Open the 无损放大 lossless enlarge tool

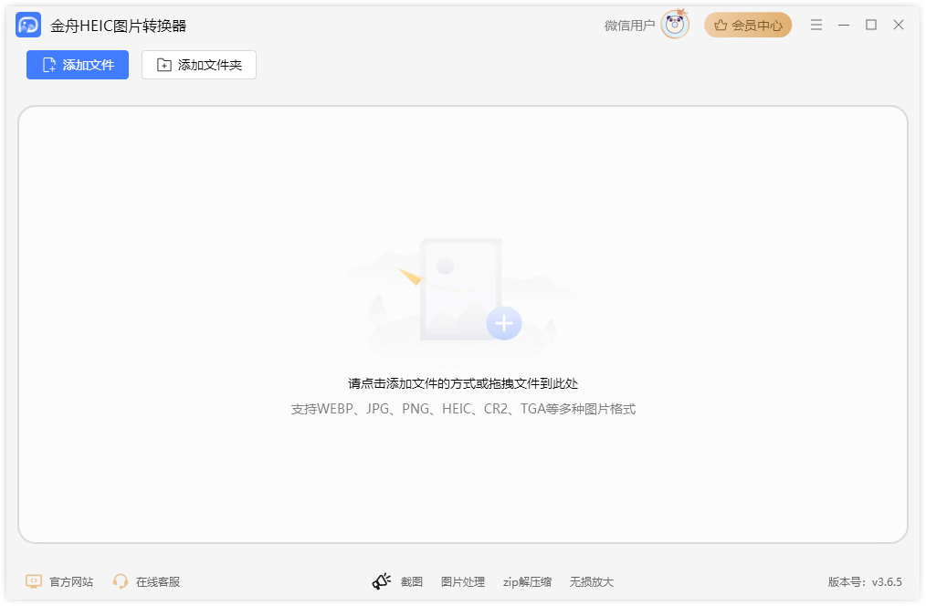(593, 581)
